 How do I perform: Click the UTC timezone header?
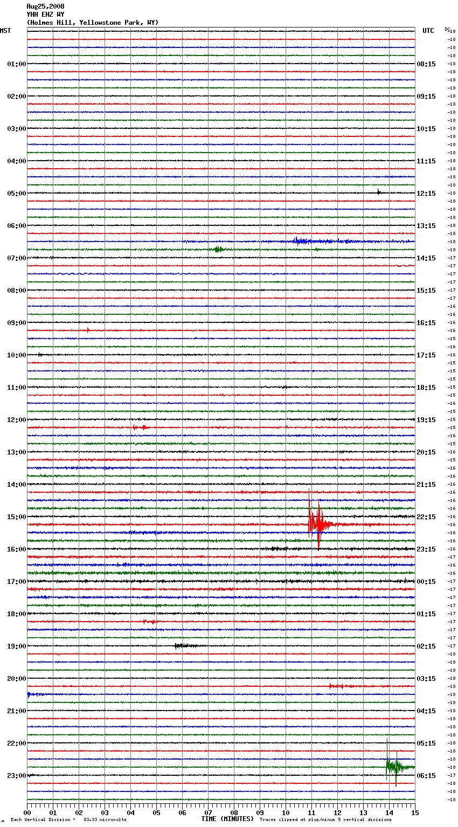(428, 31)
